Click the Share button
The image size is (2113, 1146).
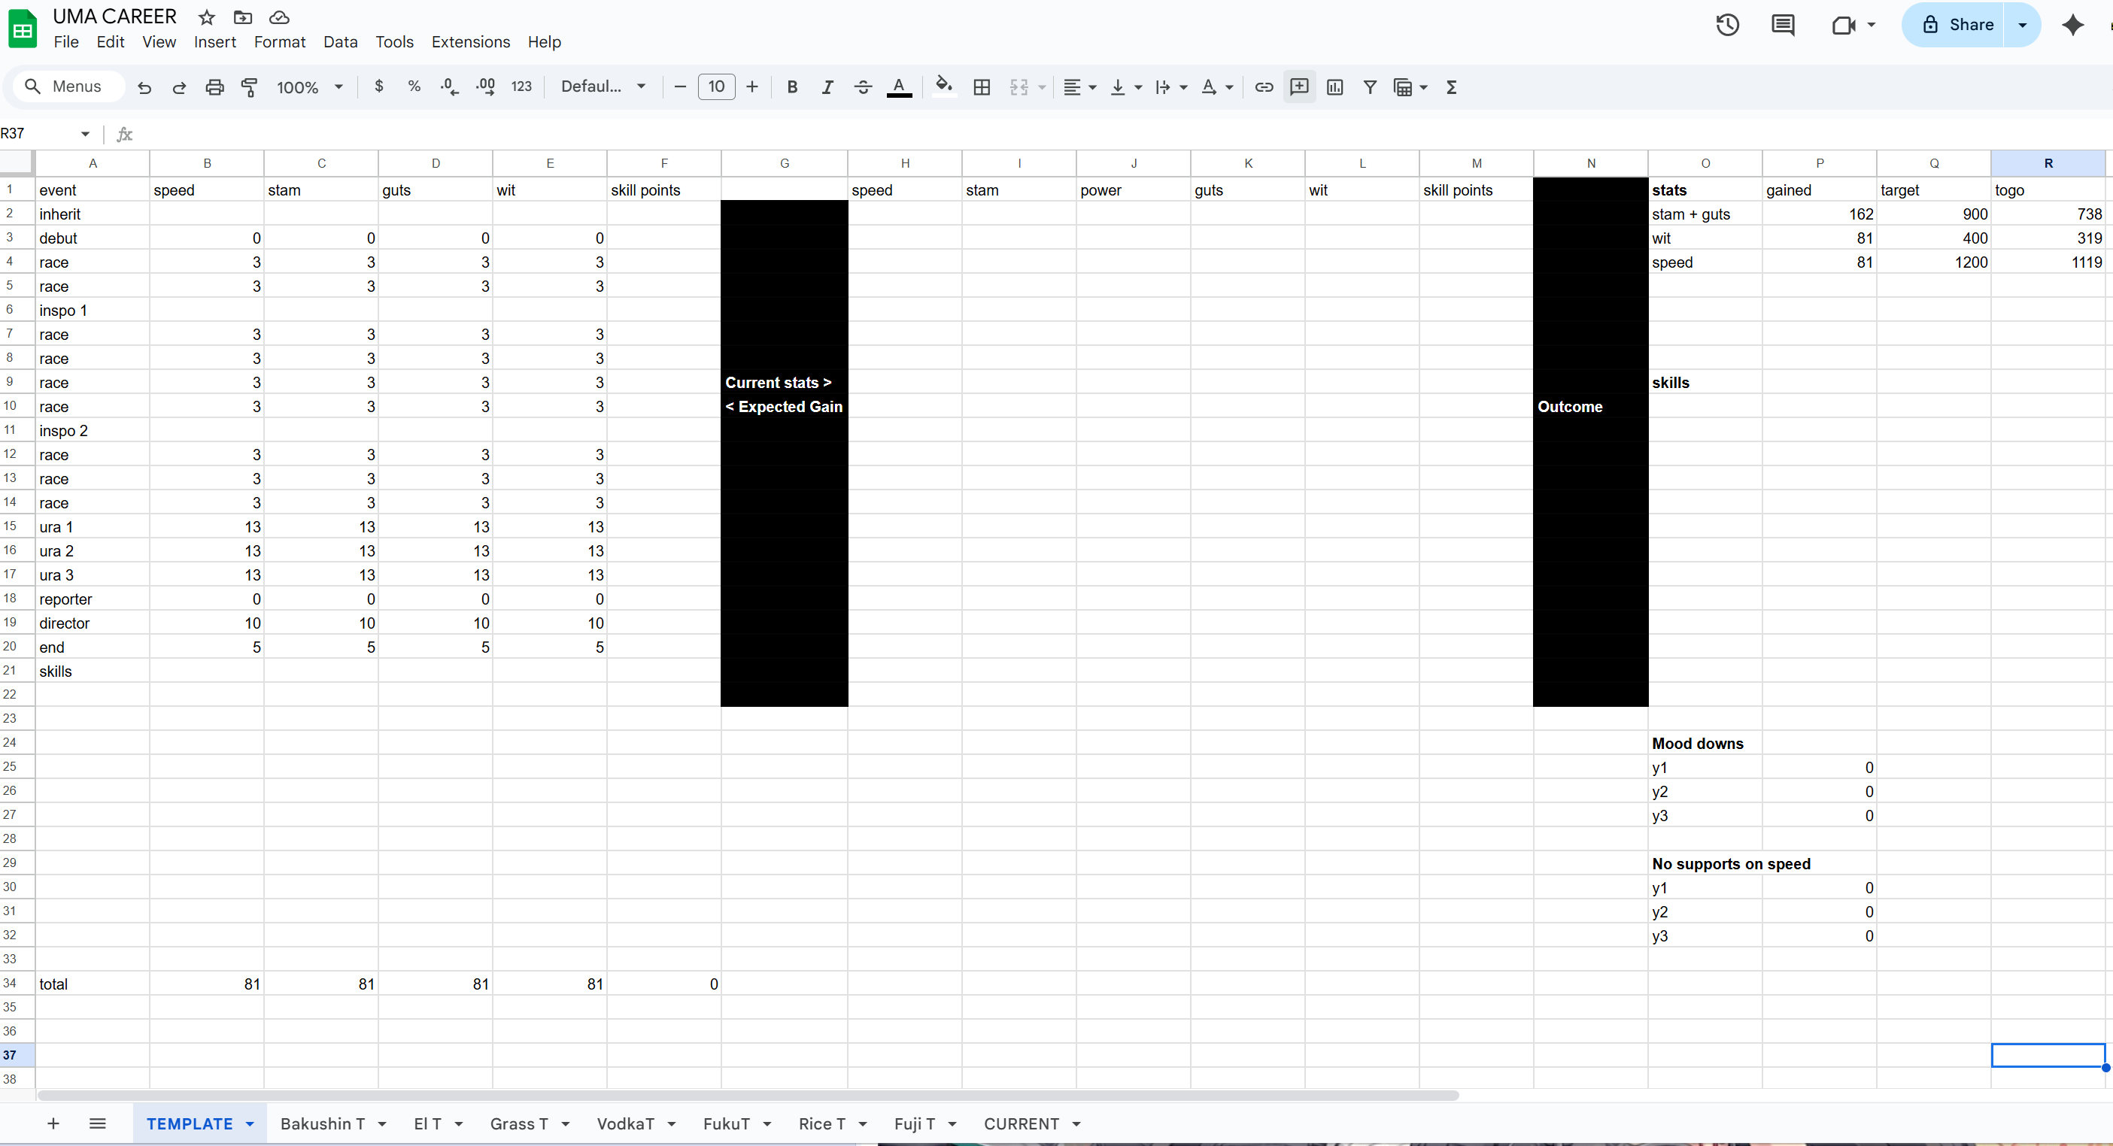tap(1956, 25)
